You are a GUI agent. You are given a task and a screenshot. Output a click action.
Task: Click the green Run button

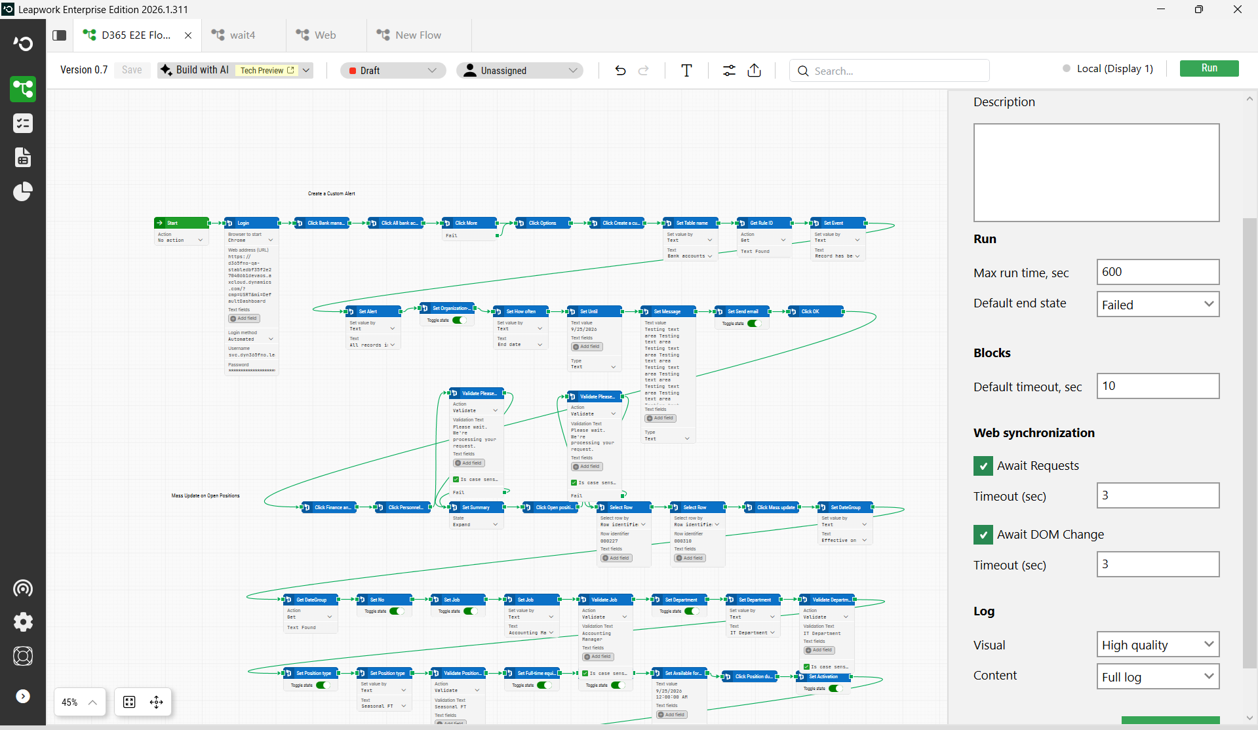point(1209,68)
